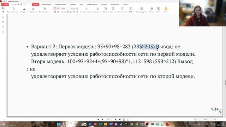Open the comments sidebar panel icon
The image size is (226, 127).
pos(3,27)
